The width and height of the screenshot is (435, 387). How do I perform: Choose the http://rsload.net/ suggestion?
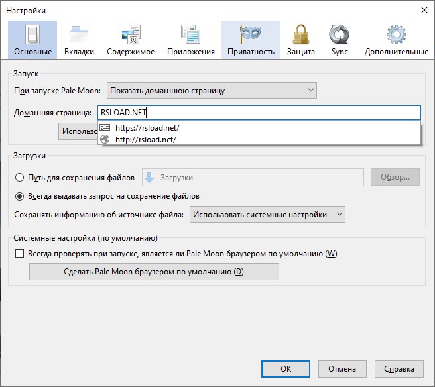(x=259, y=139)
